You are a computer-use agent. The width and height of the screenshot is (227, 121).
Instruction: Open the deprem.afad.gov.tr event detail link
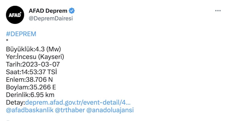click(x=78, y=102)
